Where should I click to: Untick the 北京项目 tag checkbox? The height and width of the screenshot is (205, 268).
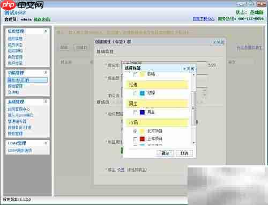(135, 131)
